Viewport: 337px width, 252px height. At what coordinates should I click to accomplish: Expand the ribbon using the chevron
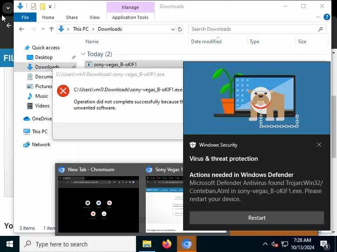point(318,17)
